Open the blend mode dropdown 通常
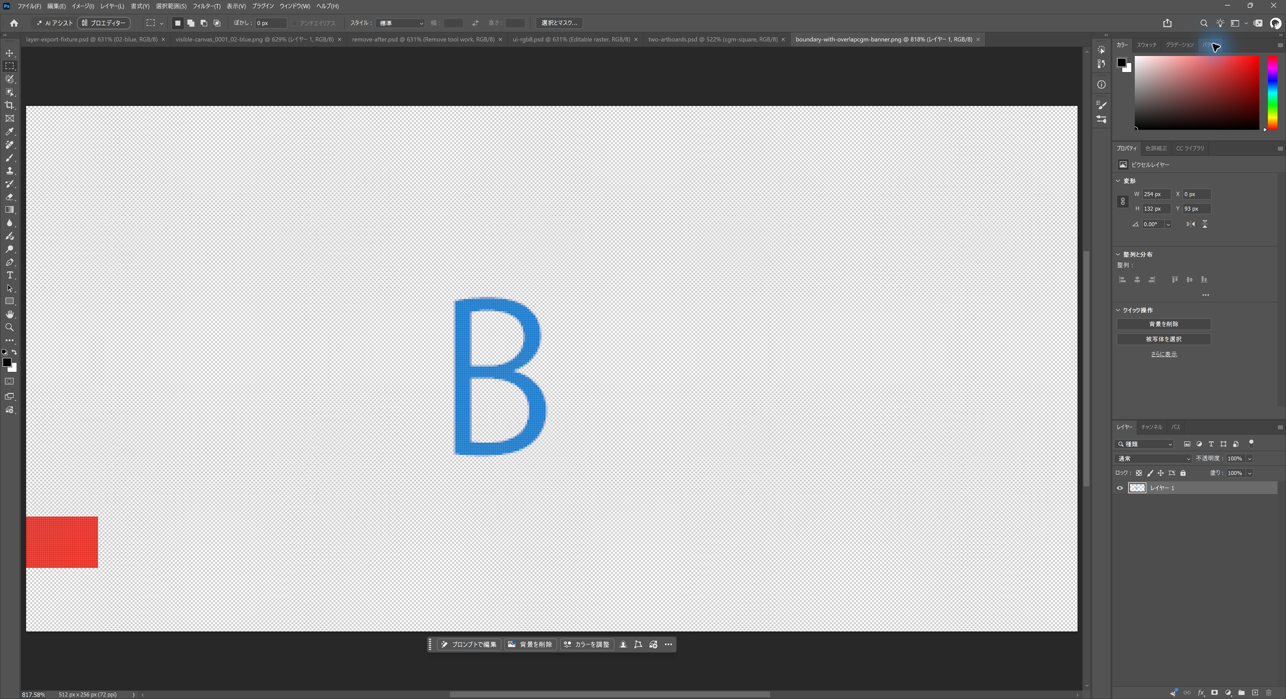Viewport: 1286px width, 699px height. coord(1153,458)
